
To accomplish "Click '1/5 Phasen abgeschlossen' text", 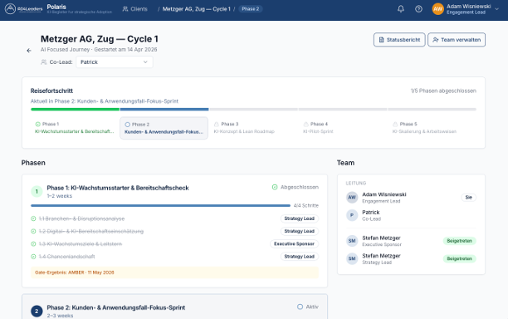I will pyautogui.click(x=443, y=91).
